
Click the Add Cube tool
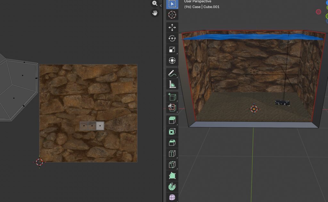[x=172, y=97]
